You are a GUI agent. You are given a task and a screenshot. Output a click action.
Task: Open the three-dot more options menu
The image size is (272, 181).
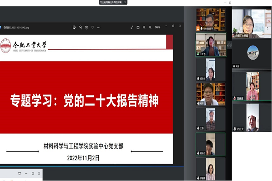(99, 27)
